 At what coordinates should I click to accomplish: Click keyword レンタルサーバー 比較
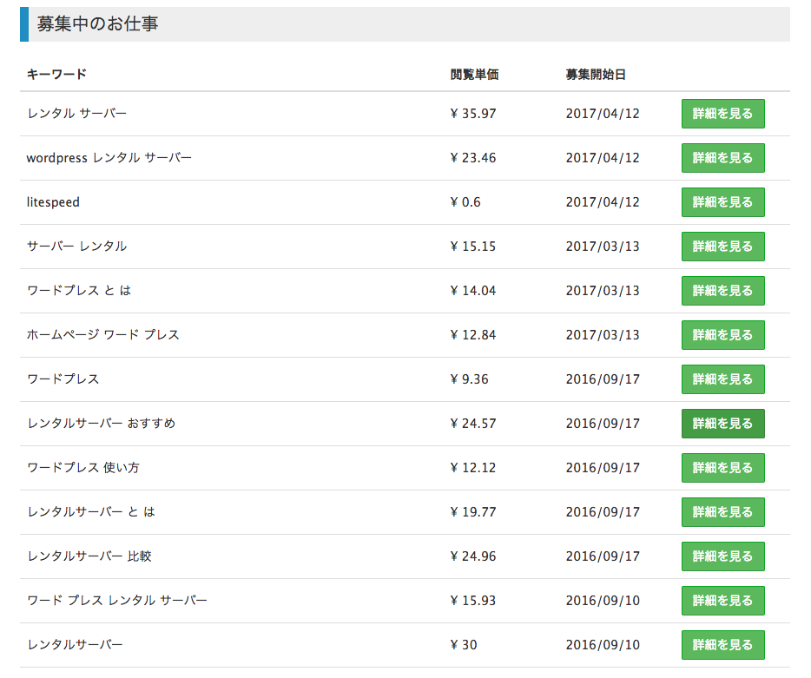tap(89, 556)
